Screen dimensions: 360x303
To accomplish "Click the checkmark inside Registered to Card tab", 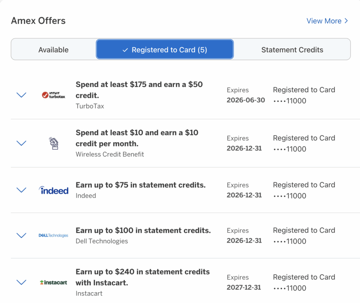I will pyautogui.click(x=125, y=50).
